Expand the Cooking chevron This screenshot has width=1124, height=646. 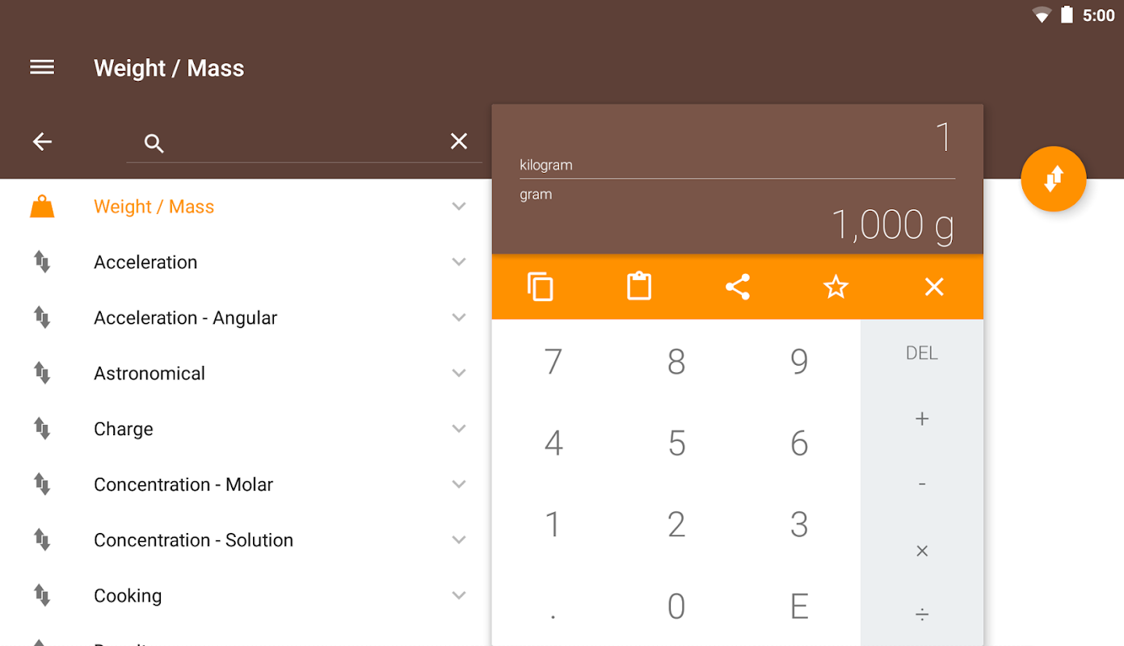click(x=459, y=595)
